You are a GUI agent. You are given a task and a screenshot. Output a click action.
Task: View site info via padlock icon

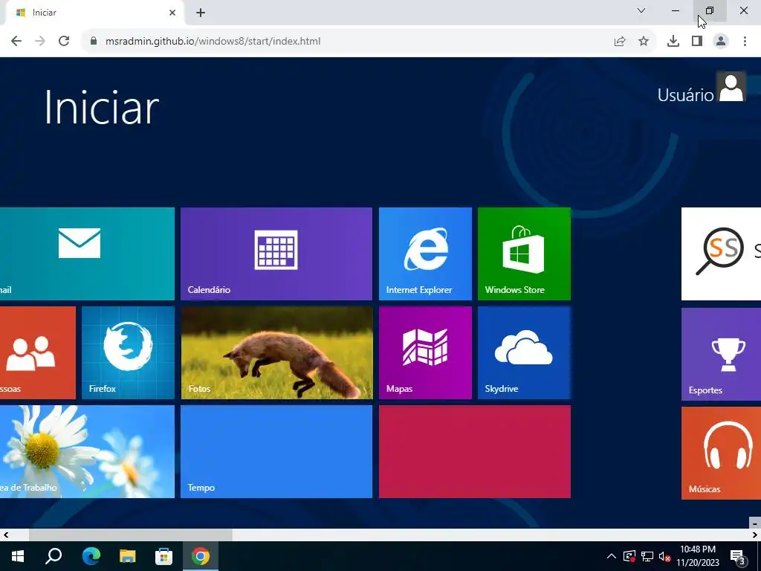94,42
